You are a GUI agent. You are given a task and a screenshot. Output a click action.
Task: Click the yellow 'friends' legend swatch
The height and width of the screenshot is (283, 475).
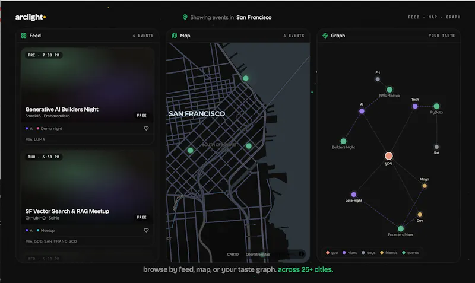click(382, 252)
